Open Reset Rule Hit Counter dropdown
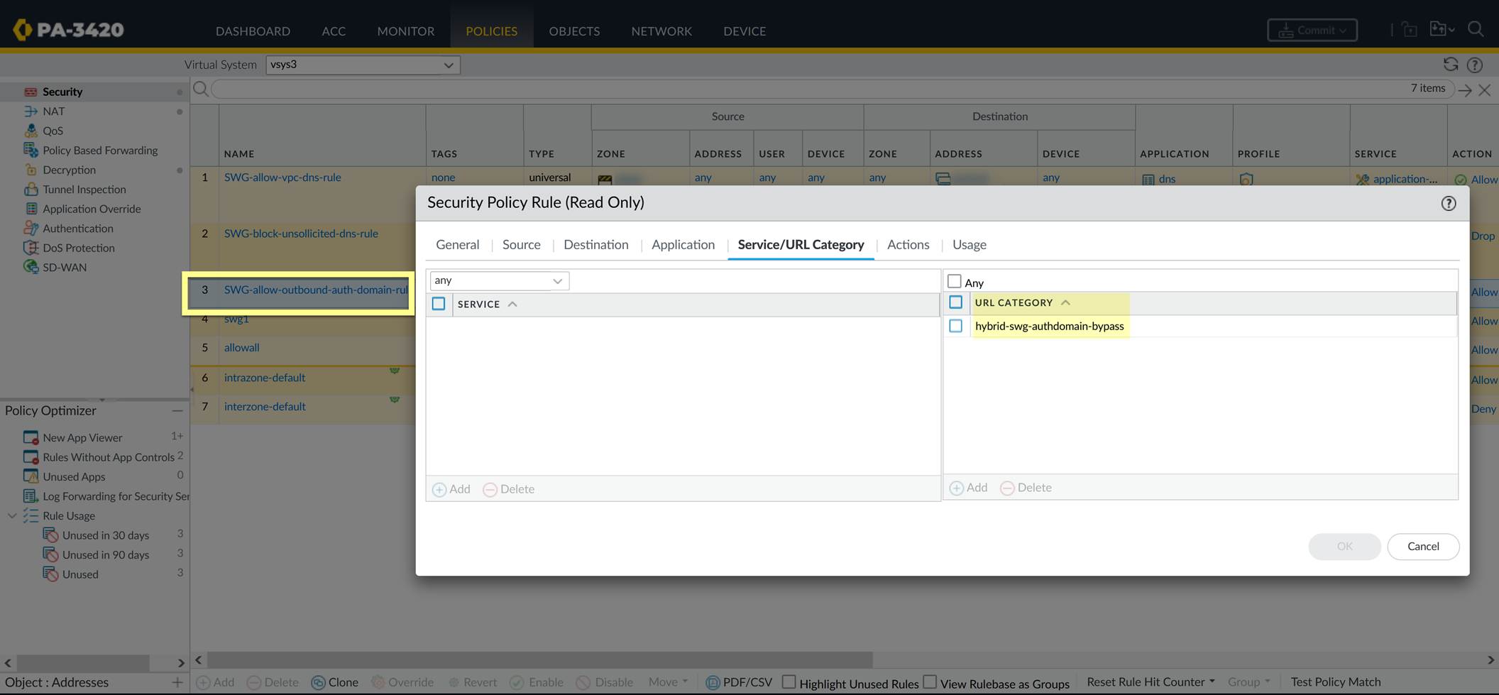The height and width of the screenshot is (695, 1499). tap(1151, 682)
